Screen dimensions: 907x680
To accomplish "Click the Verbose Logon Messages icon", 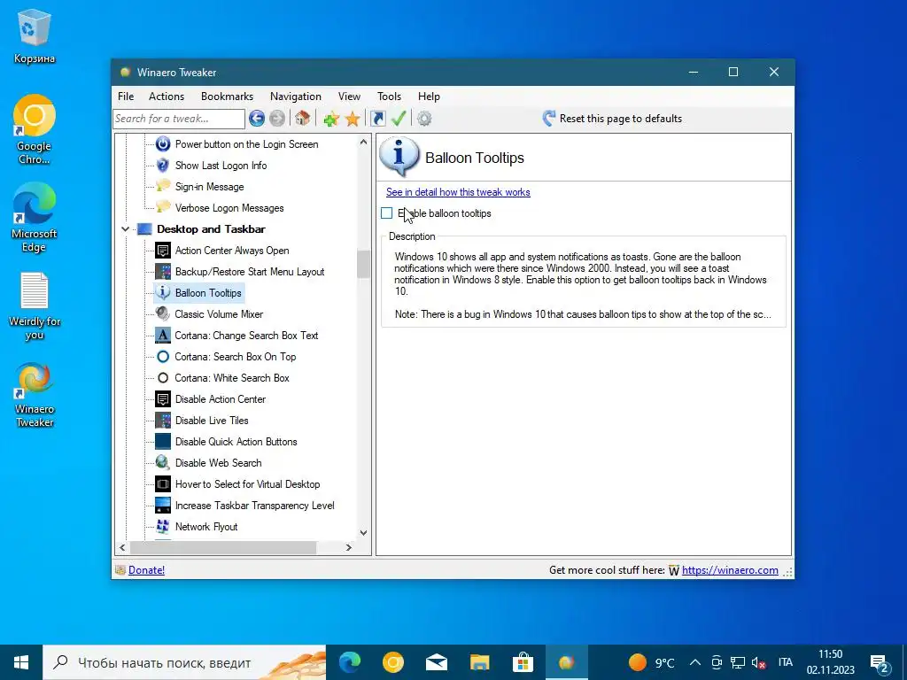I will click(163, 207).
